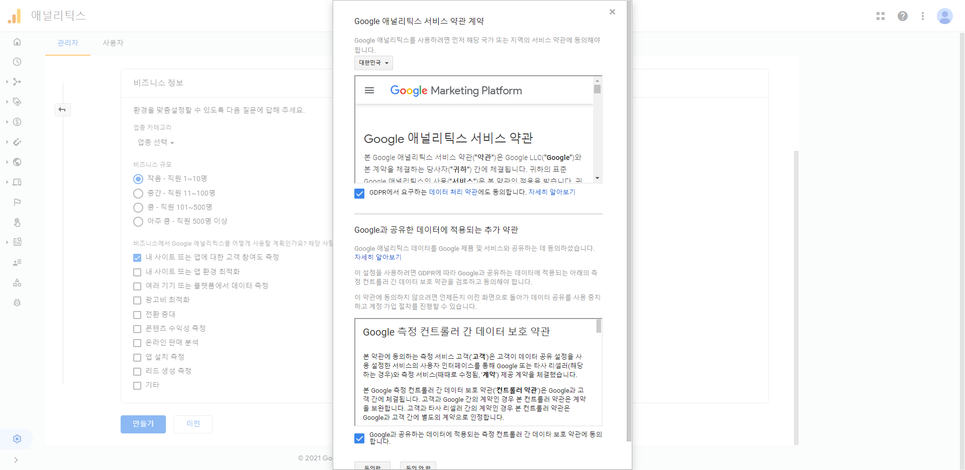Open the Audiences people-list icon in sidebar
This screenshot has height=470, width=965.
(17, 262)
